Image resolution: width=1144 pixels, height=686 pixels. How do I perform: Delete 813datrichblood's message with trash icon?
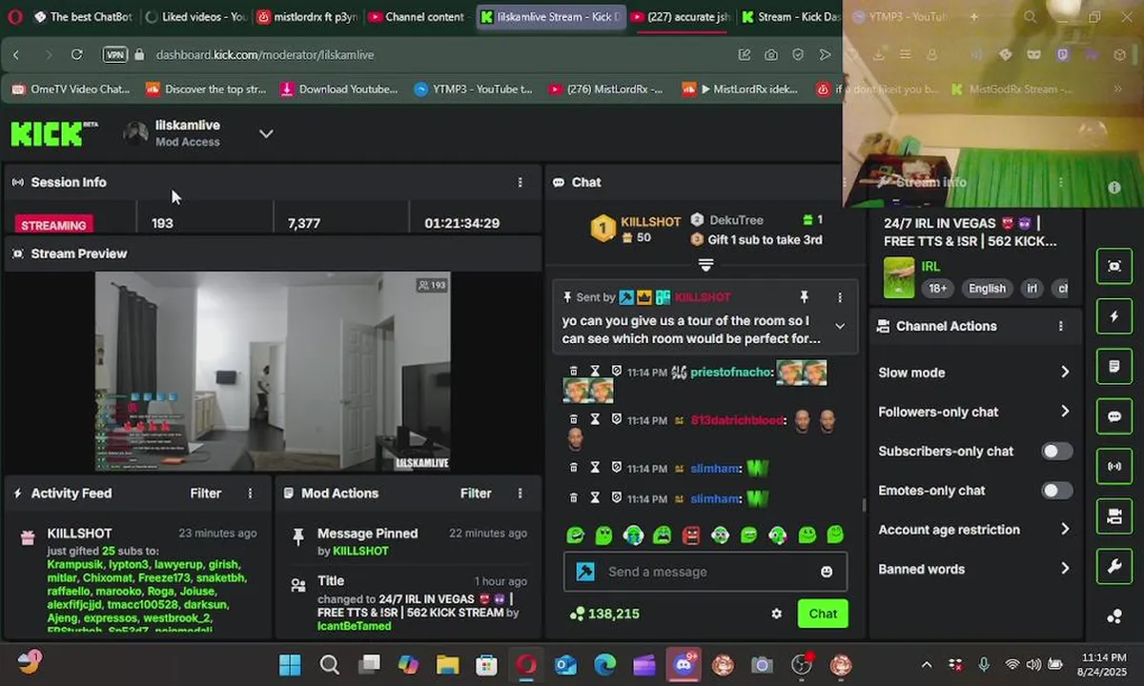point(573,420)
